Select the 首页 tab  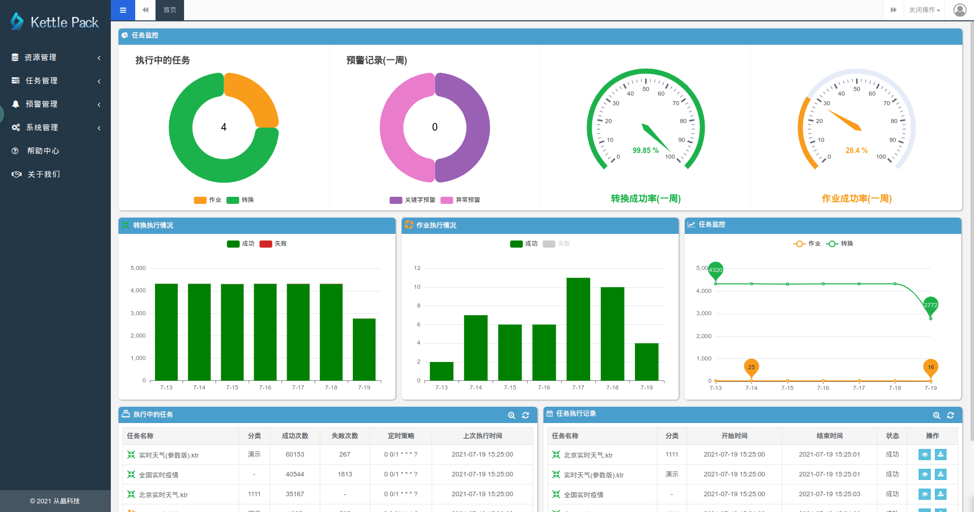pyautogui.click(x=170, y=10)
